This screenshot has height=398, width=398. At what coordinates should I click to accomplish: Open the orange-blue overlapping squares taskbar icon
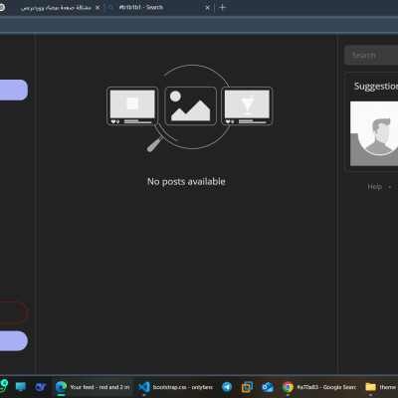(247, 387)
